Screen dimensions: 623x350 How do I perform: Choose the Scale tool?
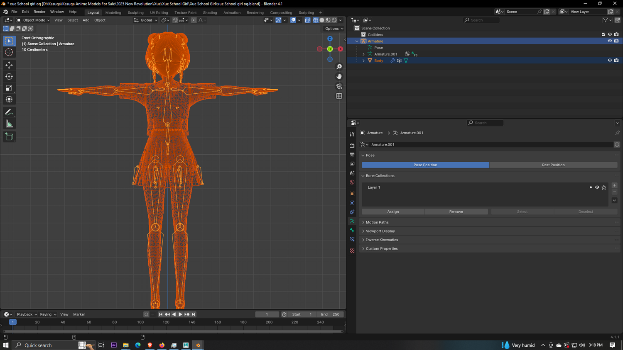click(x=9, y=88)
